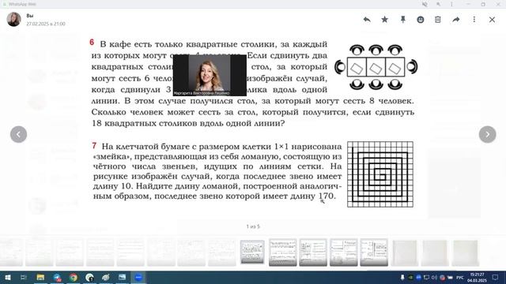This screenshot has width=506, height=284.
Task: Close the WhatsApp media viewer with X
Action: coord(492,20)
